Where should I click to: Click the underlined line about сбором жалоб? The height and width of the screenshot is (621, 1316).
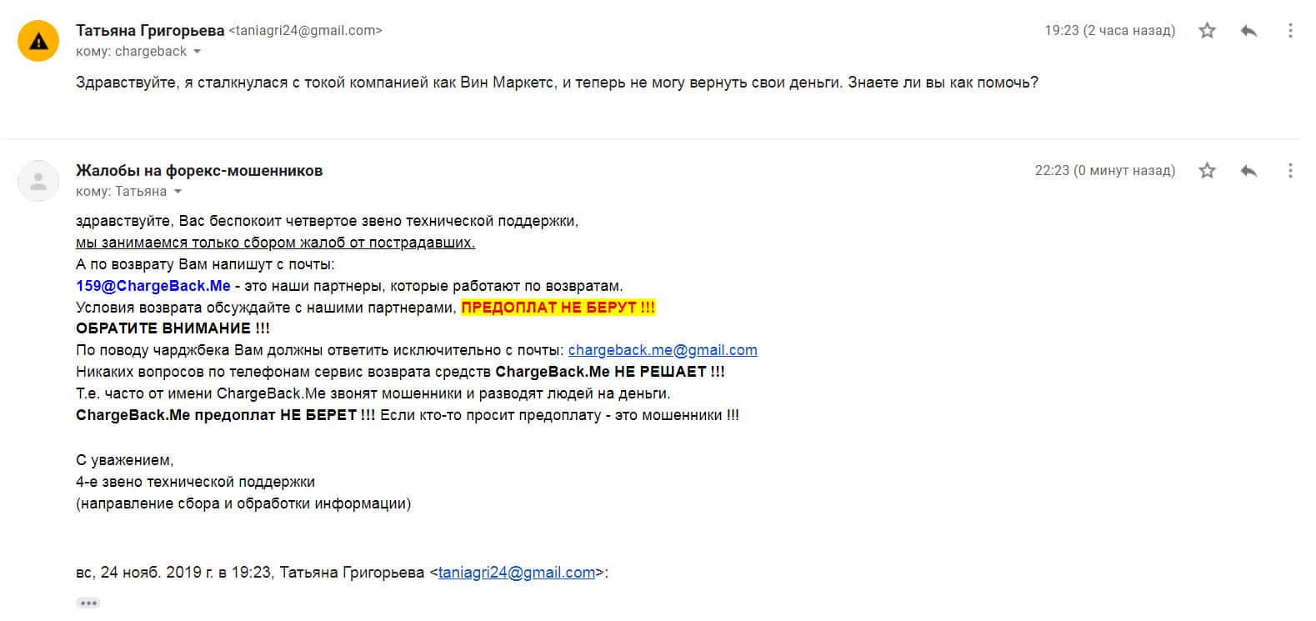(275, 243)
